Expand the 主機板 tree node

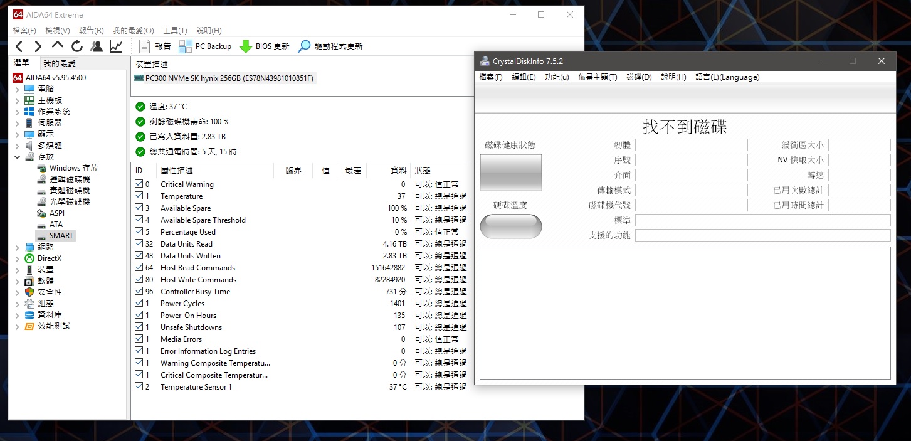pos(18,100)
